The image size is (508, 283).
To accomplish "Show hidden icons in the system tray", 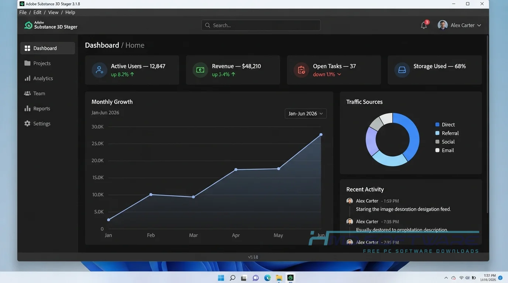I will click(446, 278).
